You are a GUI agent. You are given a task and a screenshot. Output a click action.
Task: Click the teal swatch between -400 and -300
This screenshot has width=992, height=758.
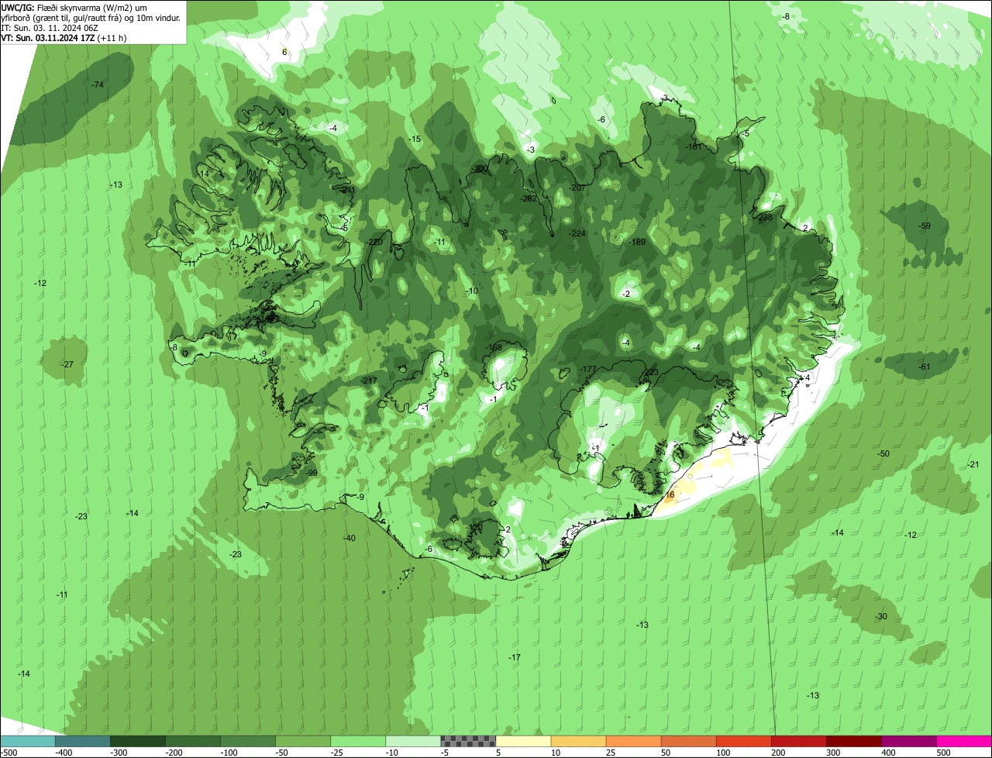click(82, 741)
